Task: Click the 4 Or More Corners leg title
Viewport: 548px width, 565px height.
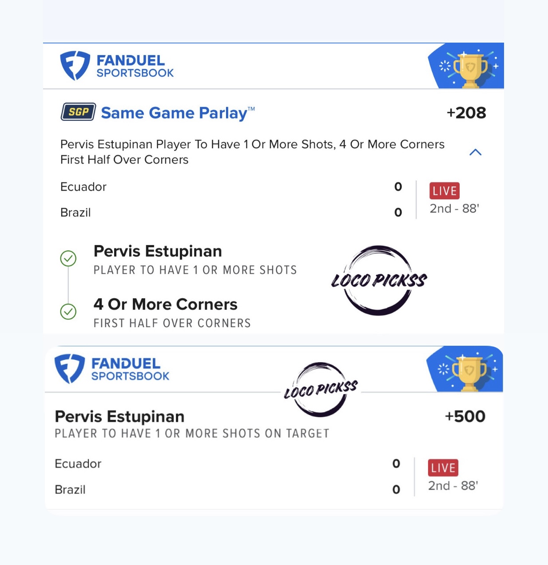Action: point(165,304)
